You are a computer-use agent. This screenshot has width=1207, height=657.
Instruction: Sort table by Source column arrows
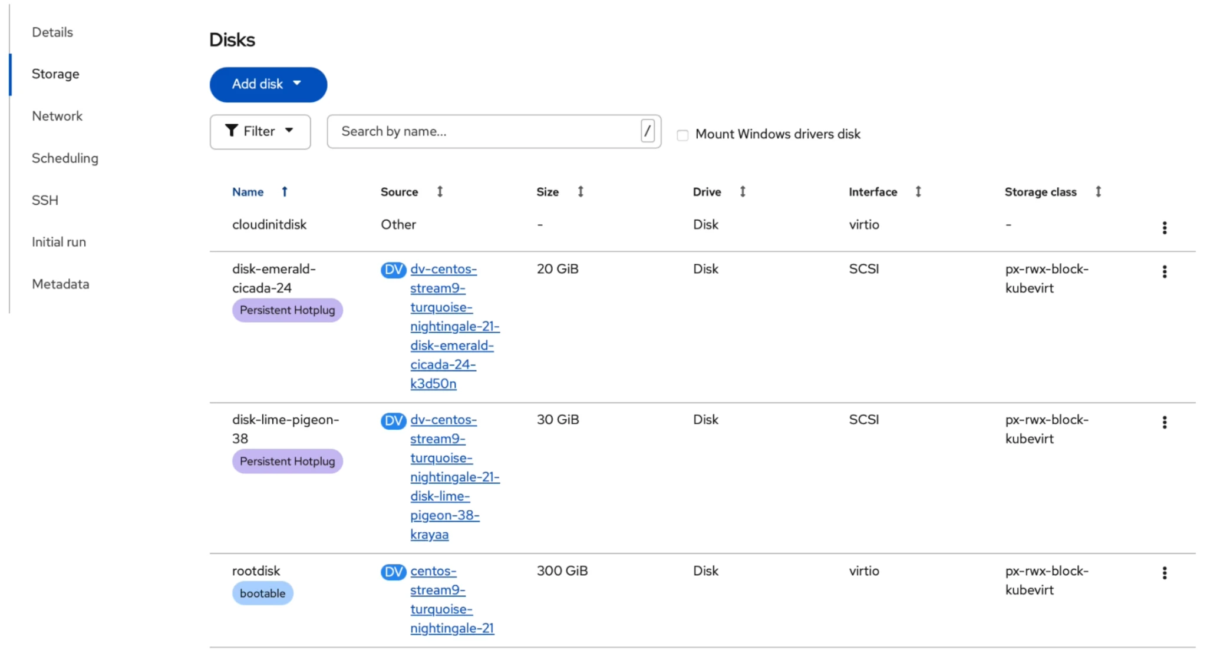coord(440,191)
